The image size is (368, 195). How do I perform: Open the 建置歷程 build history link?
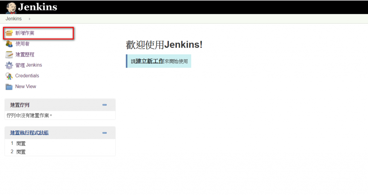pos(25,54)
